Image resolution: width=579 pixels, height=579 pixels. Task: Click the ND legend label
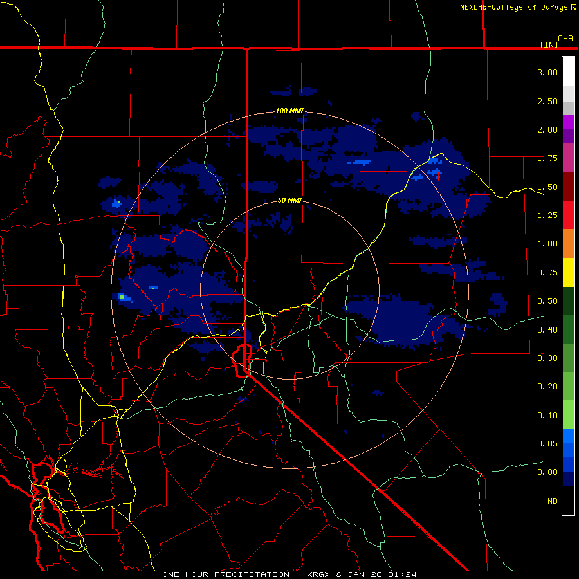[553, 501]
